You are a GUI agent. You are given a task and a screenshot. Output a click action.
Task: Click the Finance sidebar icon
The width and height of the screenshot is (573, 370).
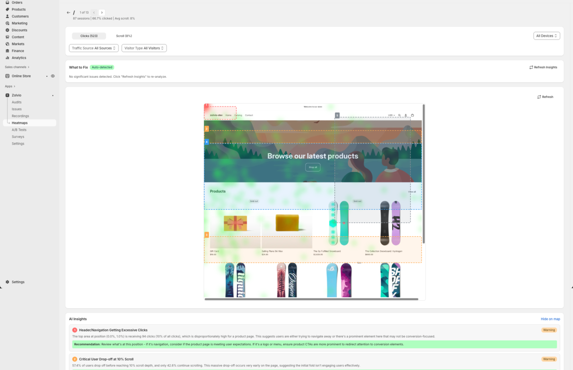click(x=8, y=51)
